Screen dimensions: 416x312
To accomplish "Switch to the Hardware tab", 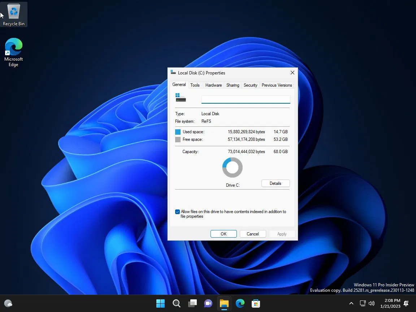I will point(213,85).
